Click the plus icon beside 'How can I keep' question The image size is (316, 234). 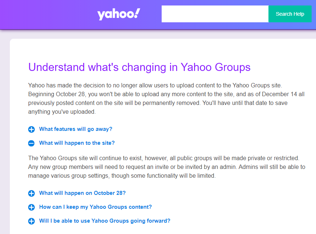tap(31, 207)
